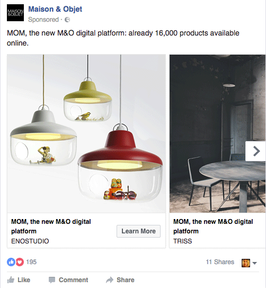The height and width of the screenshot is (288, 266).
Task: Open the ENOSTUDIO card headline
Action: 51,226
